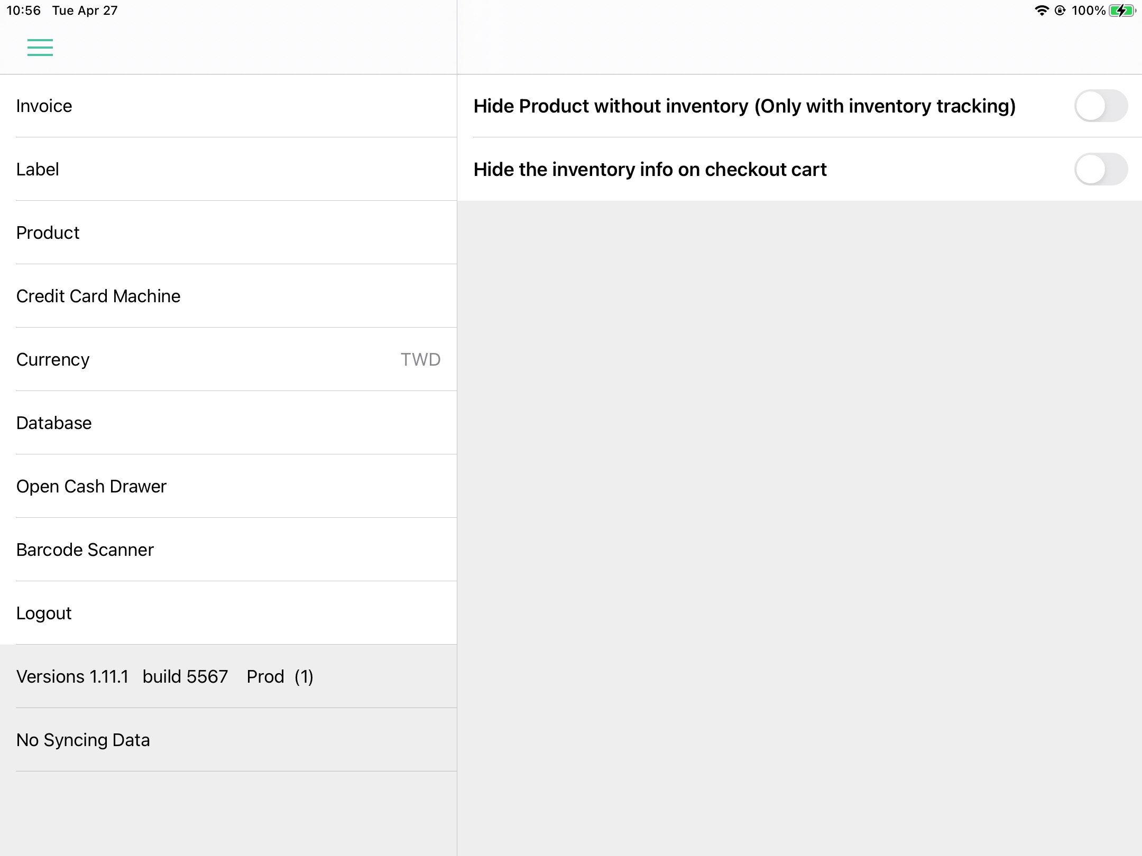
Task: Tap the Wi-Fi status icon
Action: click(1042, 11)
